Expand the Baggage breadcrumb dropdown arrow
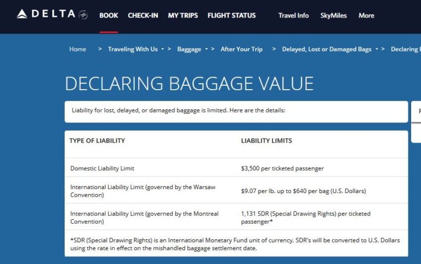 tap(207, 49)
